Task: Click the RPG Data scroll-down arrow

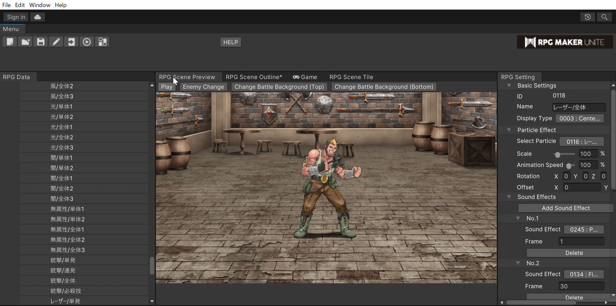Action: click(x=152, y=301)
